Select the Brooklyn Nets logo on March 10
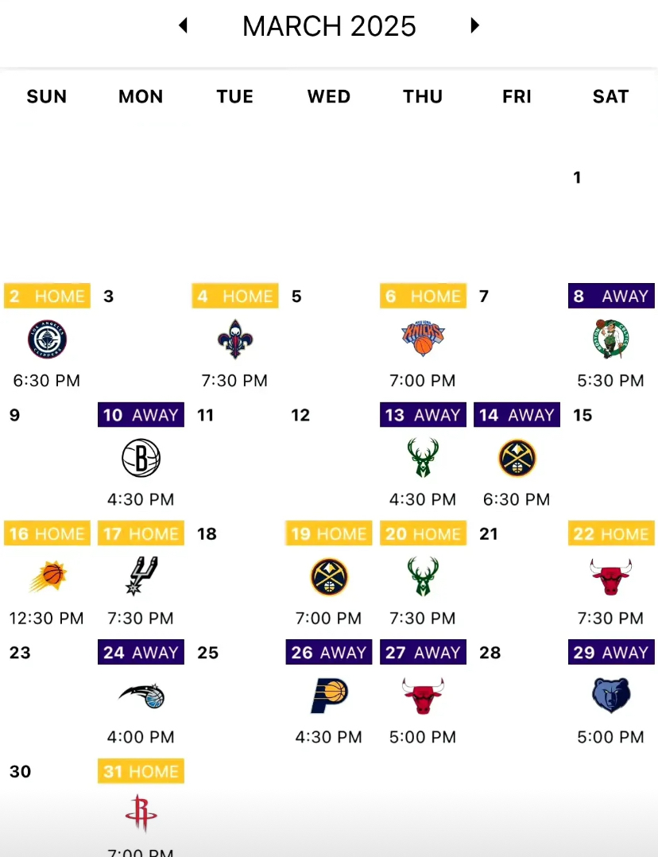658x857 pixels. pos(141,459)
